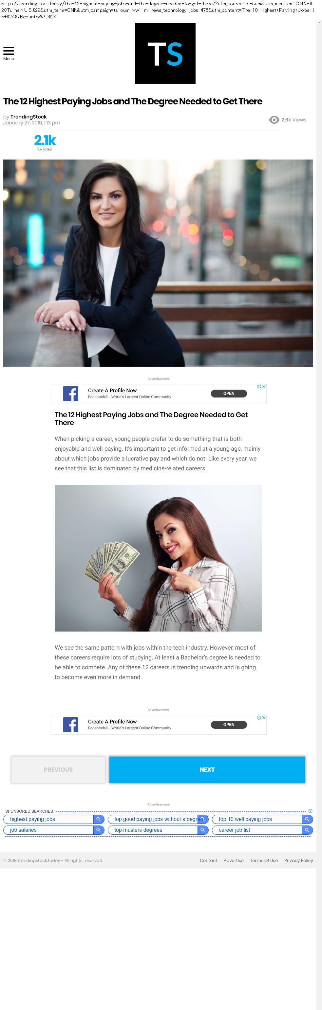Open the top ad's OPEN button
This screenshot has width=322, height=1010.
pyautogui.click(x=229, y=393)
